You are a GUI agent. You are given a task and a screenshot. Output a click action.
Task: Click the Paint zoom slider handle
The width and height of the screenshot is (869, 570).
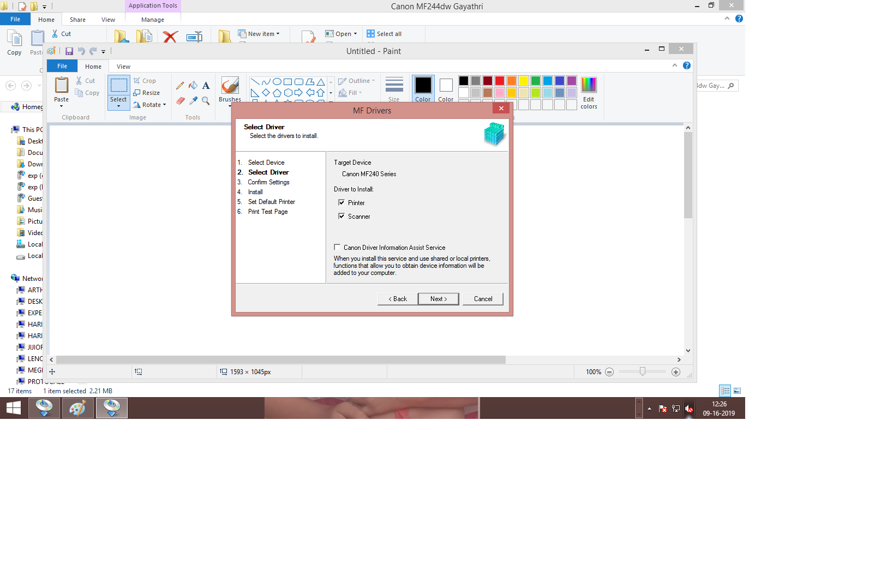click(x=643, y=371)
